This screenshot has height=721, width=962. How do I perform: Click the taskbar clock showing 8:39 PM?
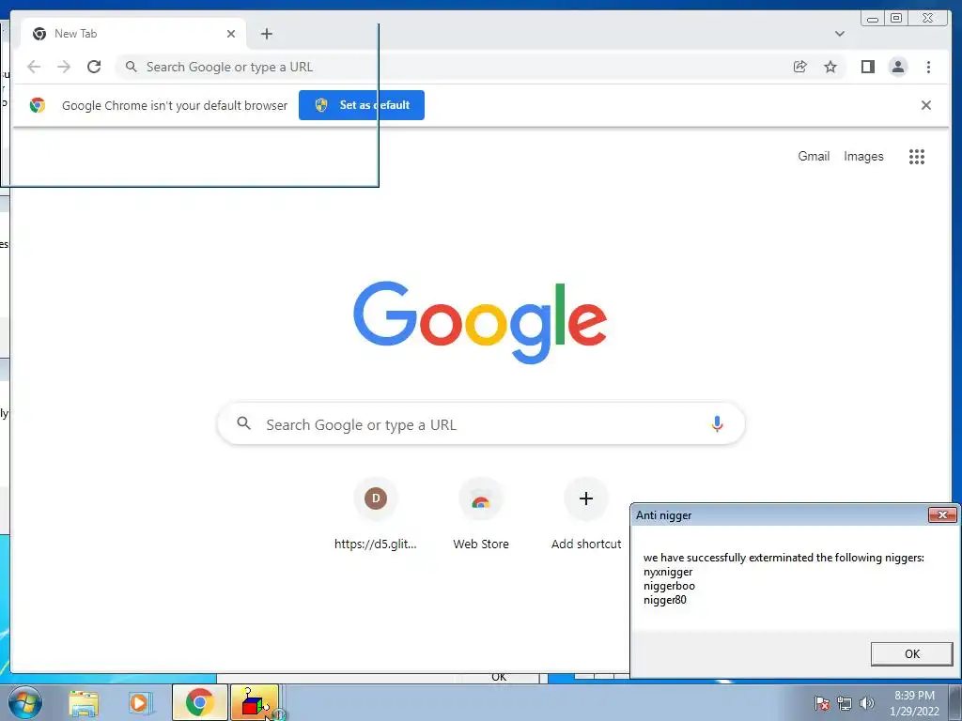pos(914,703)
